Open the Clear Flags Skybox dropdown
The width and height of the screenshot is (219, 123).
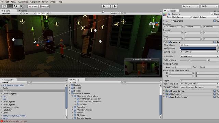pos(199,45)
